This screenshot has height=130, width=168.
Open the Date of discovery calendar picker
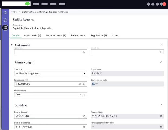(84, 116)
